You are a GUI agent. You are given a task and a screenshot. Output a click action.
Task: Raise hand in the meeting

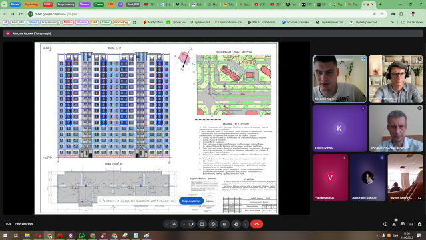pyautogui.click(x=236, y=224)
